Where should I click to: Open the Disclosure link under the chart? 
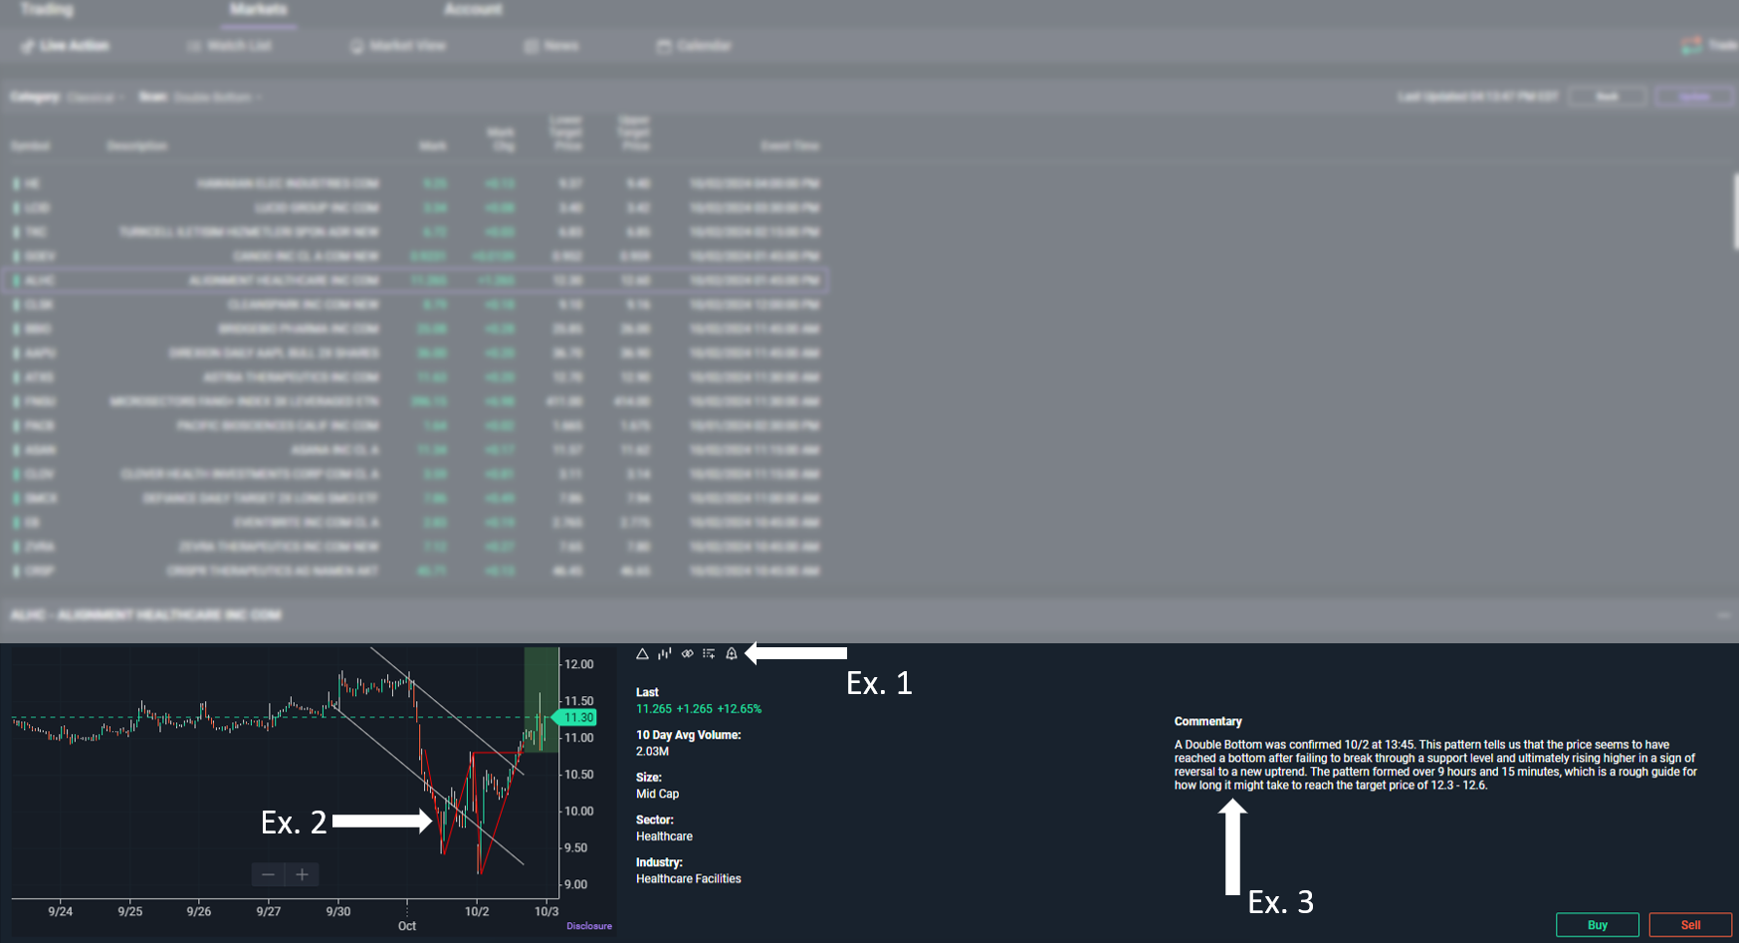click(x=589, y=926)
